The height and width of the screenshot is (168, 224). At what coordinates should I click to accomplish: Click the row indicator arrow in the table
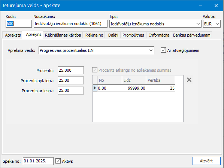click(x=95, y=88)
